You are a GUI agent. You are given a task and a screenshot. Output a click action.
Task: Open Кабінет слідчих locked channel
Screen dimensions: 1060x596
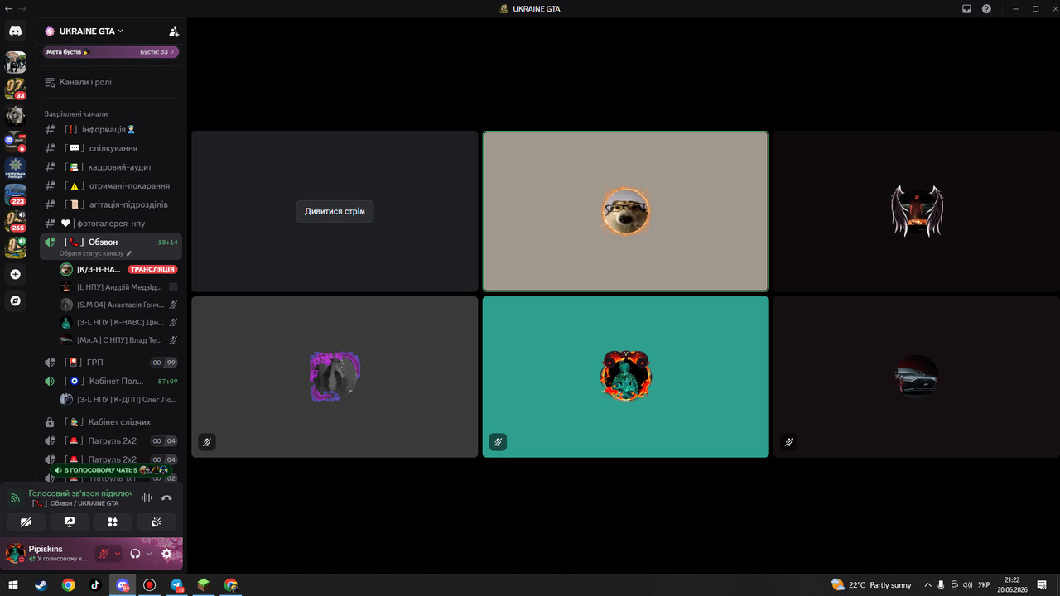(109, 422)
